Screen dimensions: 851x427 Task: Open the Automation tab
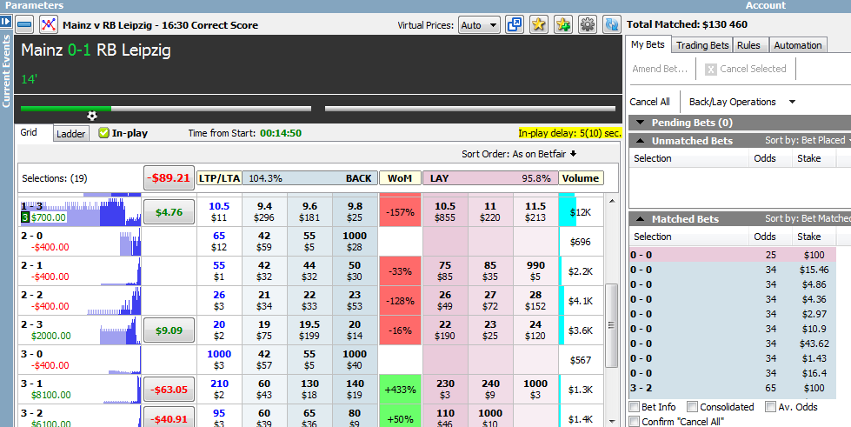tap(798, 45)
